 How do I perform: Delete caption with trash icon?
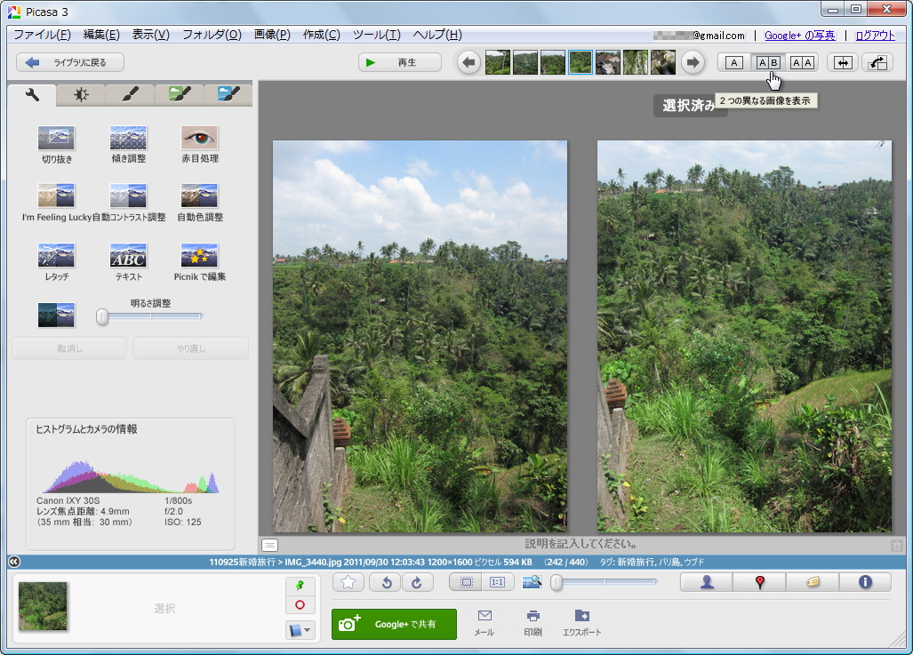(x=897, y=546)
